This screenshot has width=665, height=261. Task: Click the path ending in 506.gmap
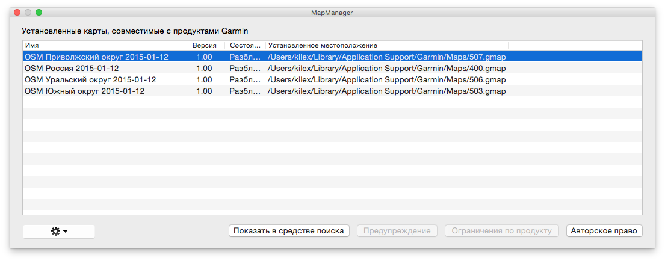tap(386, 79)
